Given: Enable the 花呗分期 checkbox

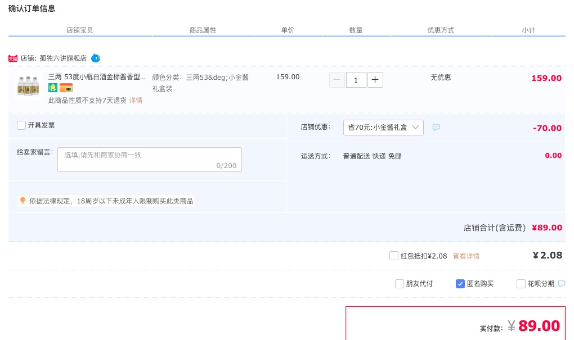Looking at the screenshot, I should [x=521, y=284].
